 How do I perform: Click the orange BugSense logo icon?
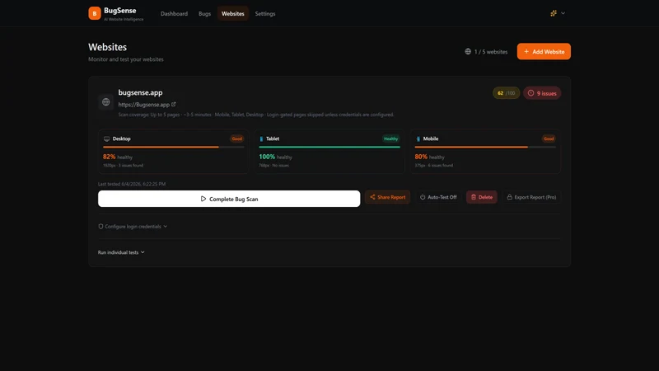pos(95,13)
